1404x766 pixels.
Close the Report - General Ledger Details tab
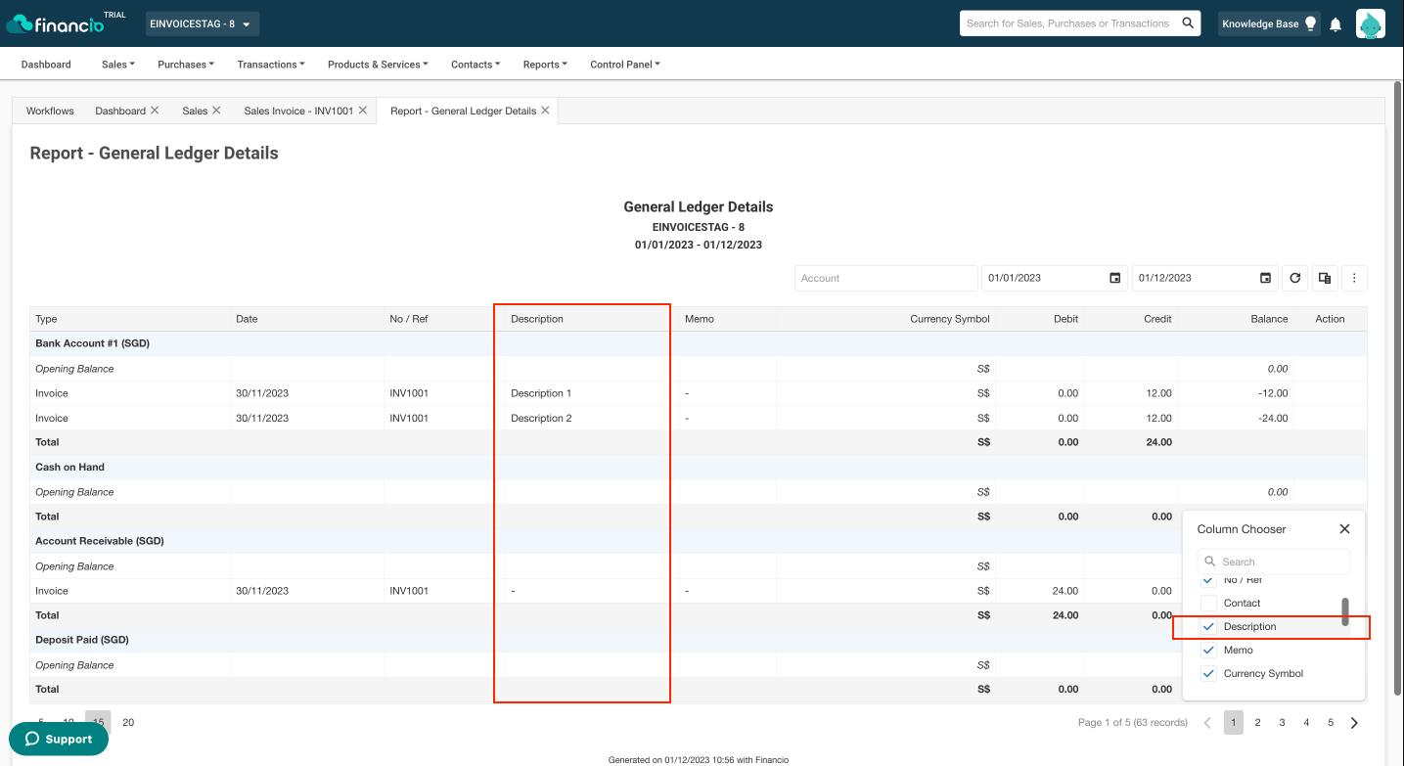[545, 111]
